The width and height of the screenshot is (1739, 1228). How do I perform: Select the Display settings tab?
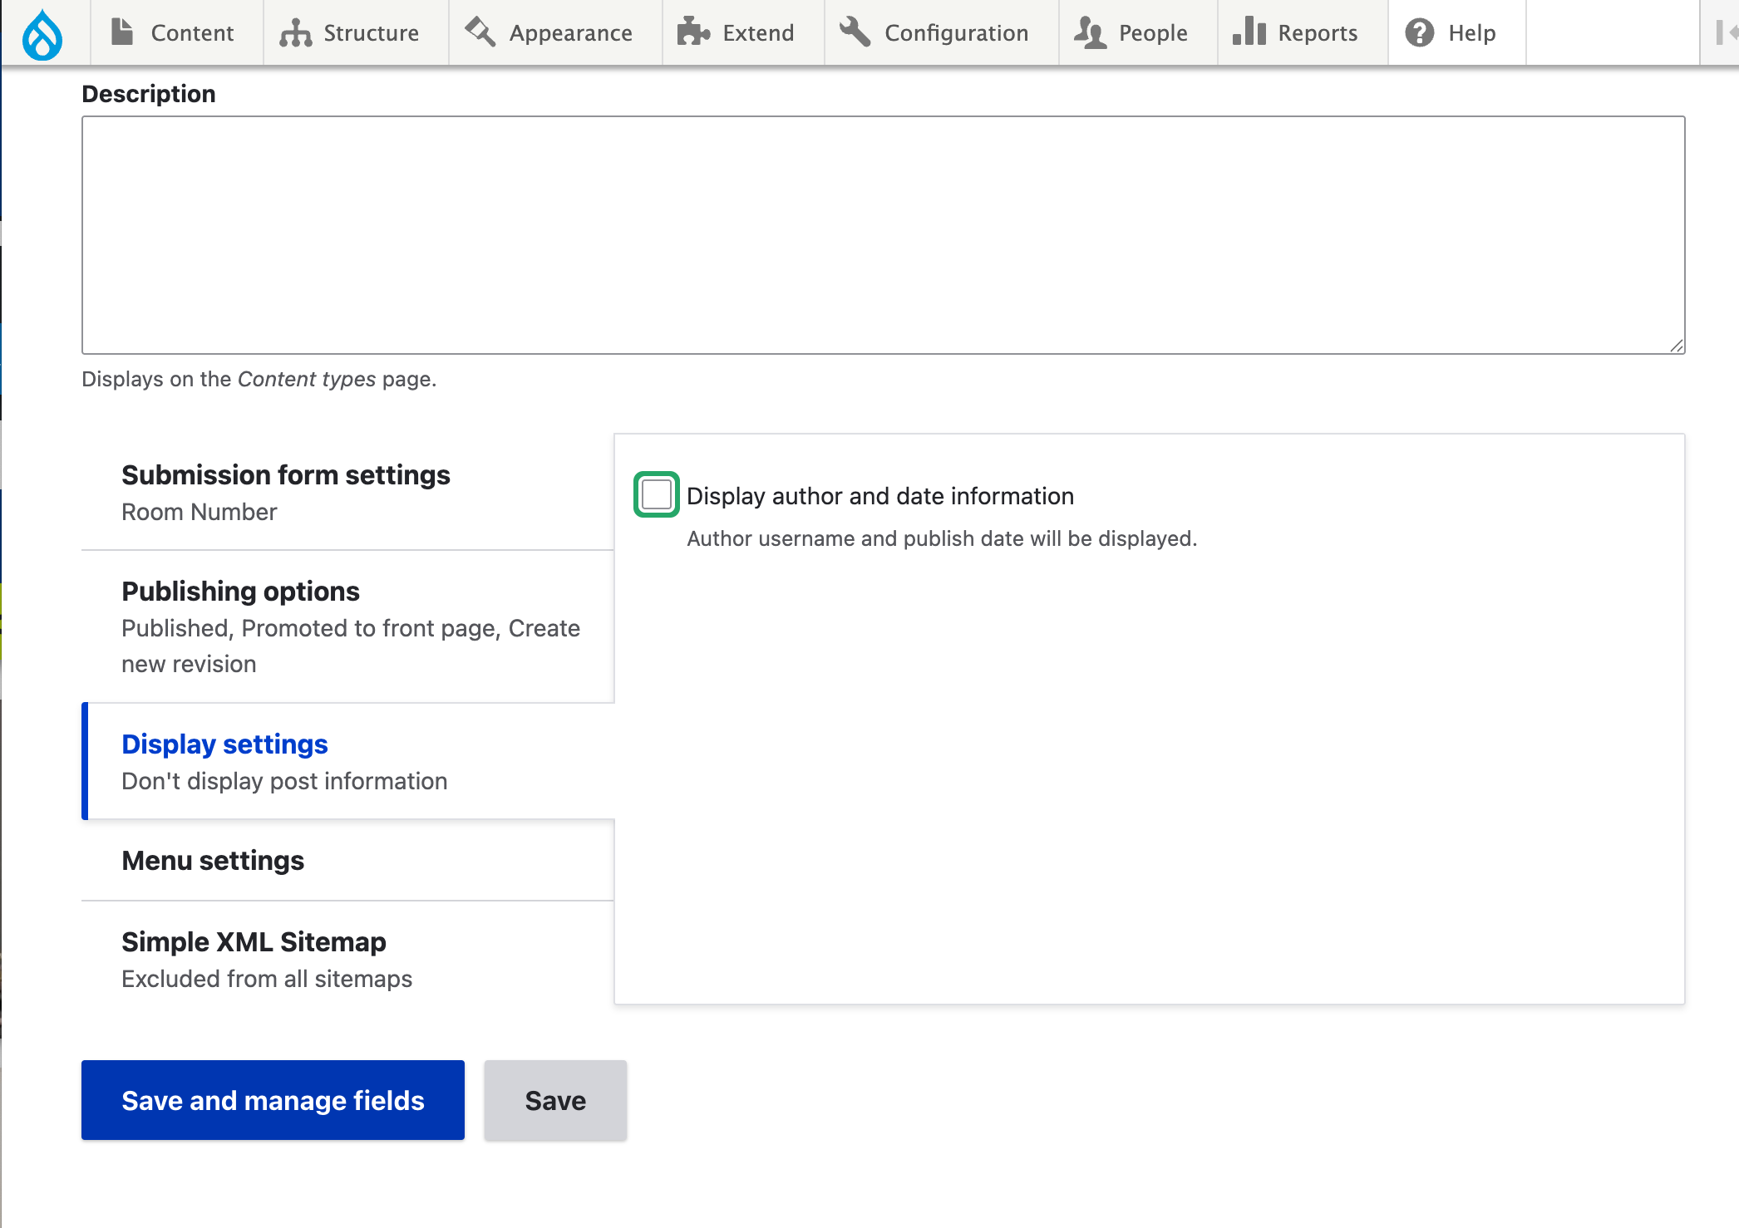coord(347,761)
